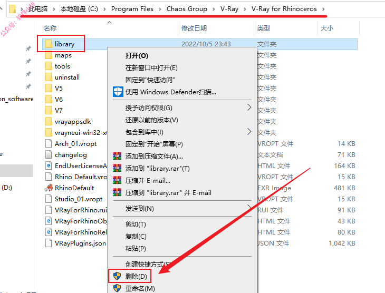Open dropdown arrow after V-Ray for Rhinoceros
The height and width of the screenshot is (293, 385).
coord(323,9)
